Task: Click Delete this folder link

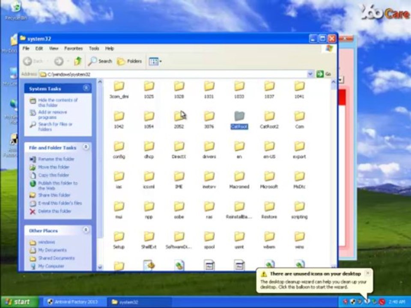Action: [54, 211]
